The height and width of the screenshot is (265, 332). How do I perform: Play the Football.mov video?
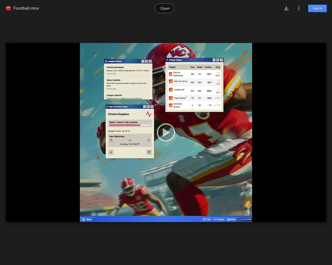click(166, 132)
